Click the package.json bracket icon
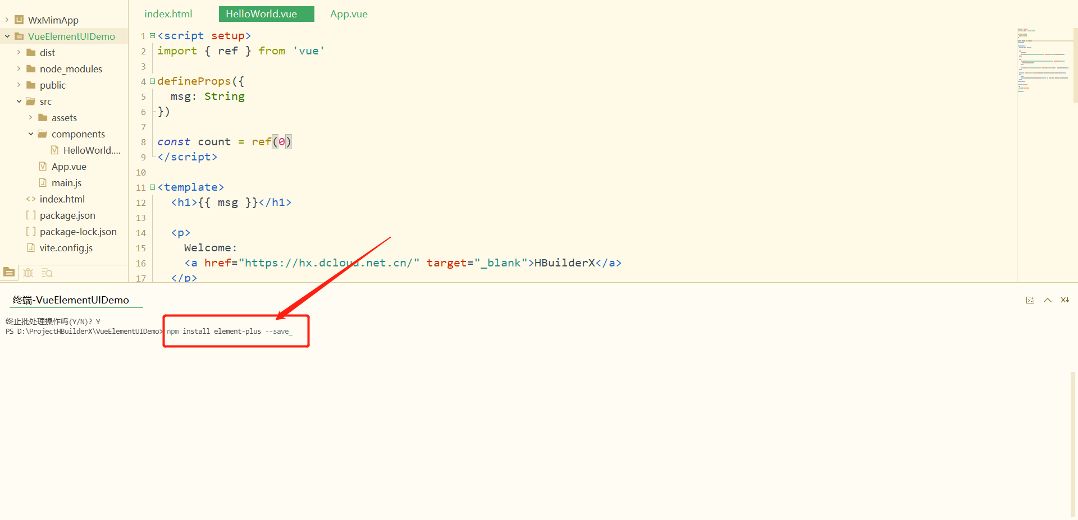The width and height of the screenshot is (1078, 520). pyautogui.click(x=31, y=215)
